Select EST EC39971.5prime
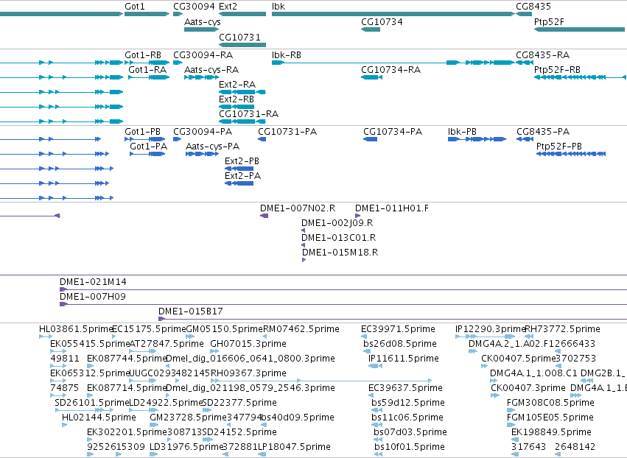Screen dimensions: 627x458 (x=398, y=329)
